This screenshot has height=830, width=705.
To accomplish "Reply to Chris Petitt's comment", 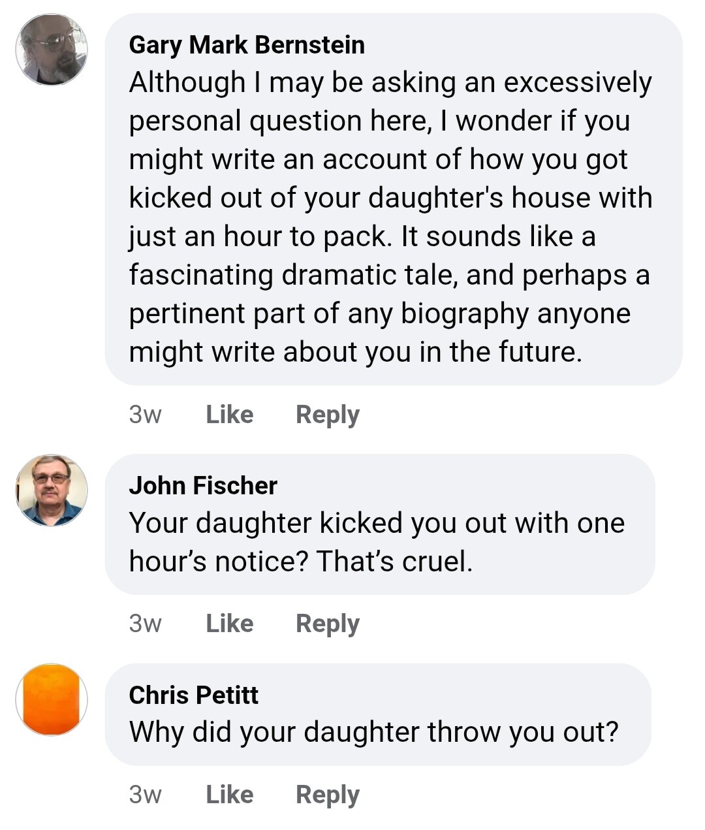I will point(328,795).
